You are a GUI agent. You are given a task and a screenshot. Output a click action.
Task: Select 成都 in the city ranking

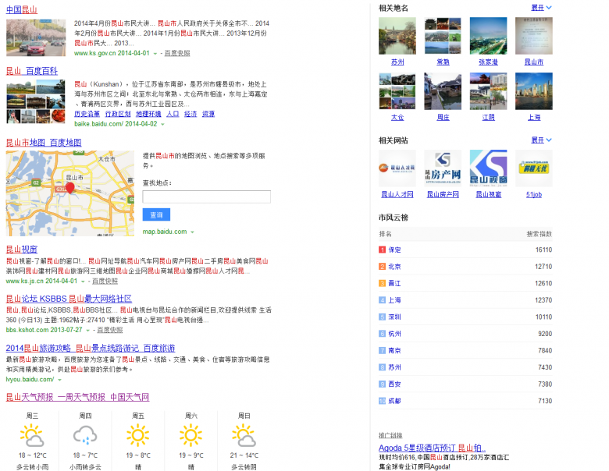pos(394,401)
